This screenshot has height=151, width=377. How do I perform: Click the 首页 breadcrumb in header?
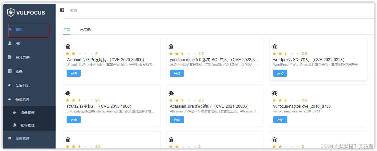74,10
